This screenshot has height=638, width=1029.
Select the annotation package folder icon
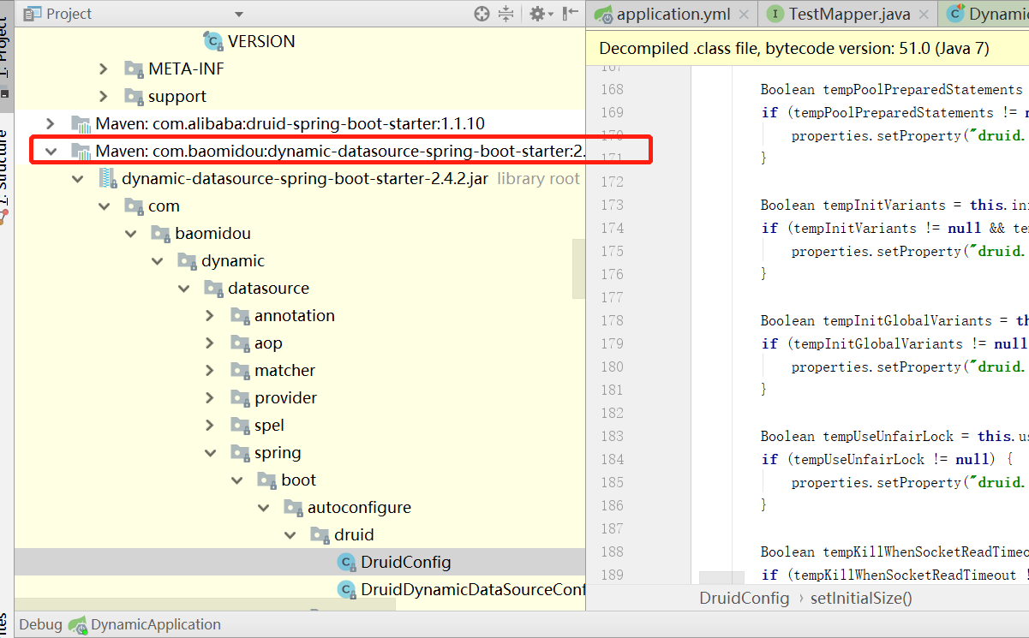pyautogui.click(x=240, y=315)
